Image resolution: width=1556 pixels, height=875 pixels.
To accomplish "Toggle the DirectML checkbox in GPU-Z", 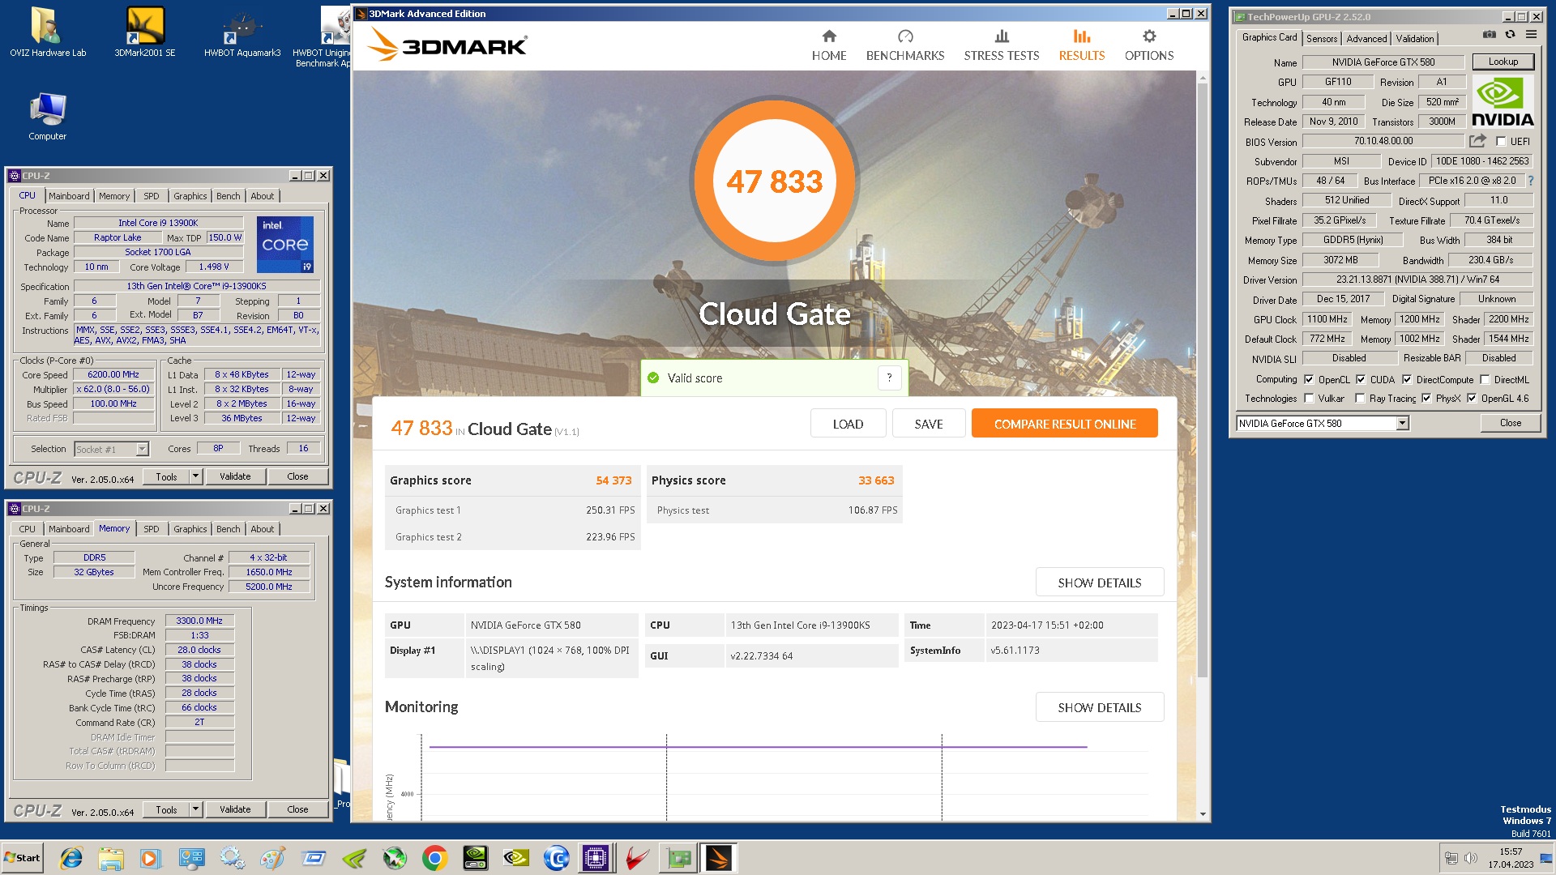I will click(x=1485, y=379).
